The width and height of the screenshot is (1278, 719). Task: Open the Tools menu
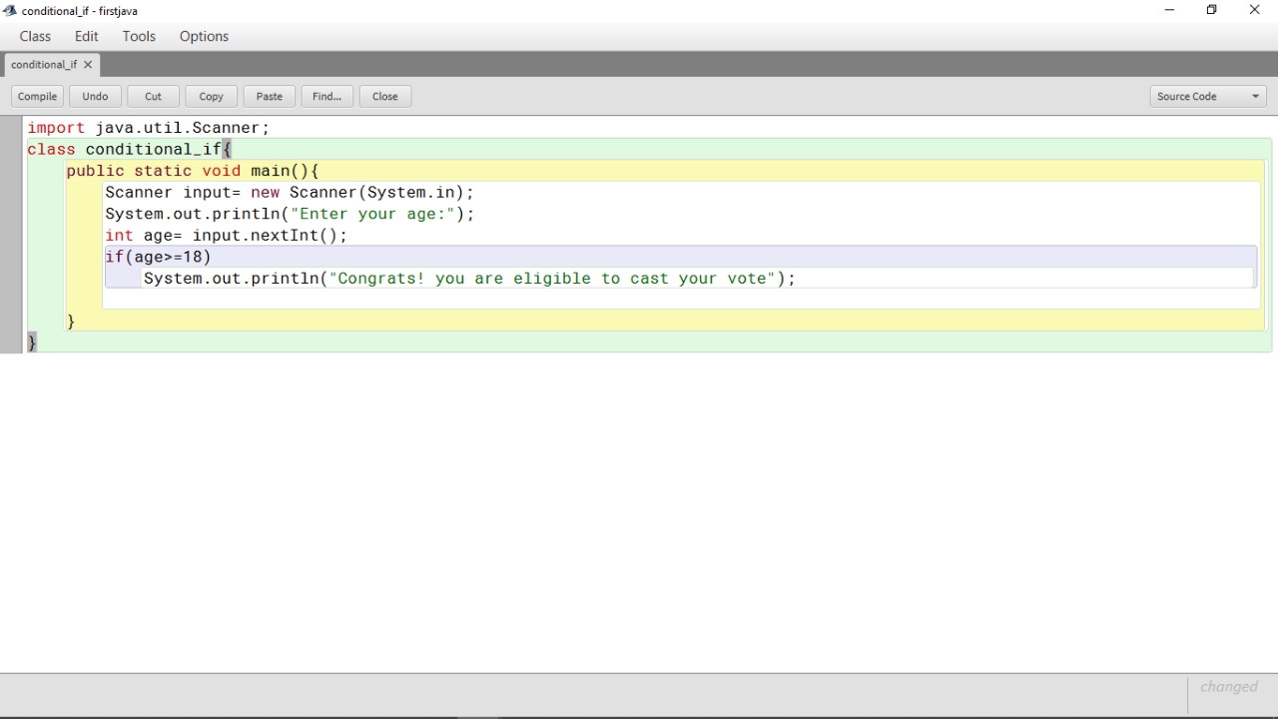pyautogui.click(x=139, y=36)
